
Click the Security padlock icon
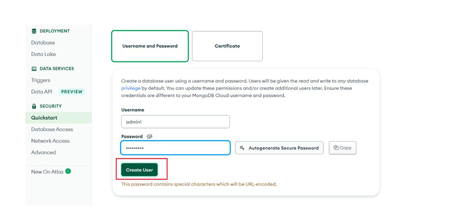point(34,106)
